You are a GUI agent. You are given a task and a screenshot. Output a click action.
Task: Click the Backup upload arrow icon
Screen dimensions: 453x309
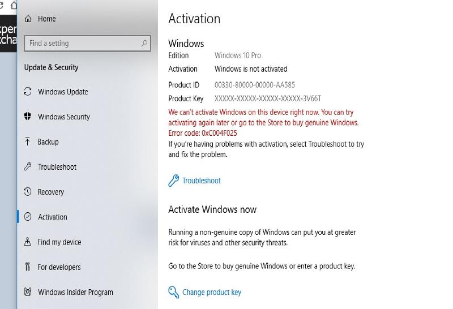(28, 141)
